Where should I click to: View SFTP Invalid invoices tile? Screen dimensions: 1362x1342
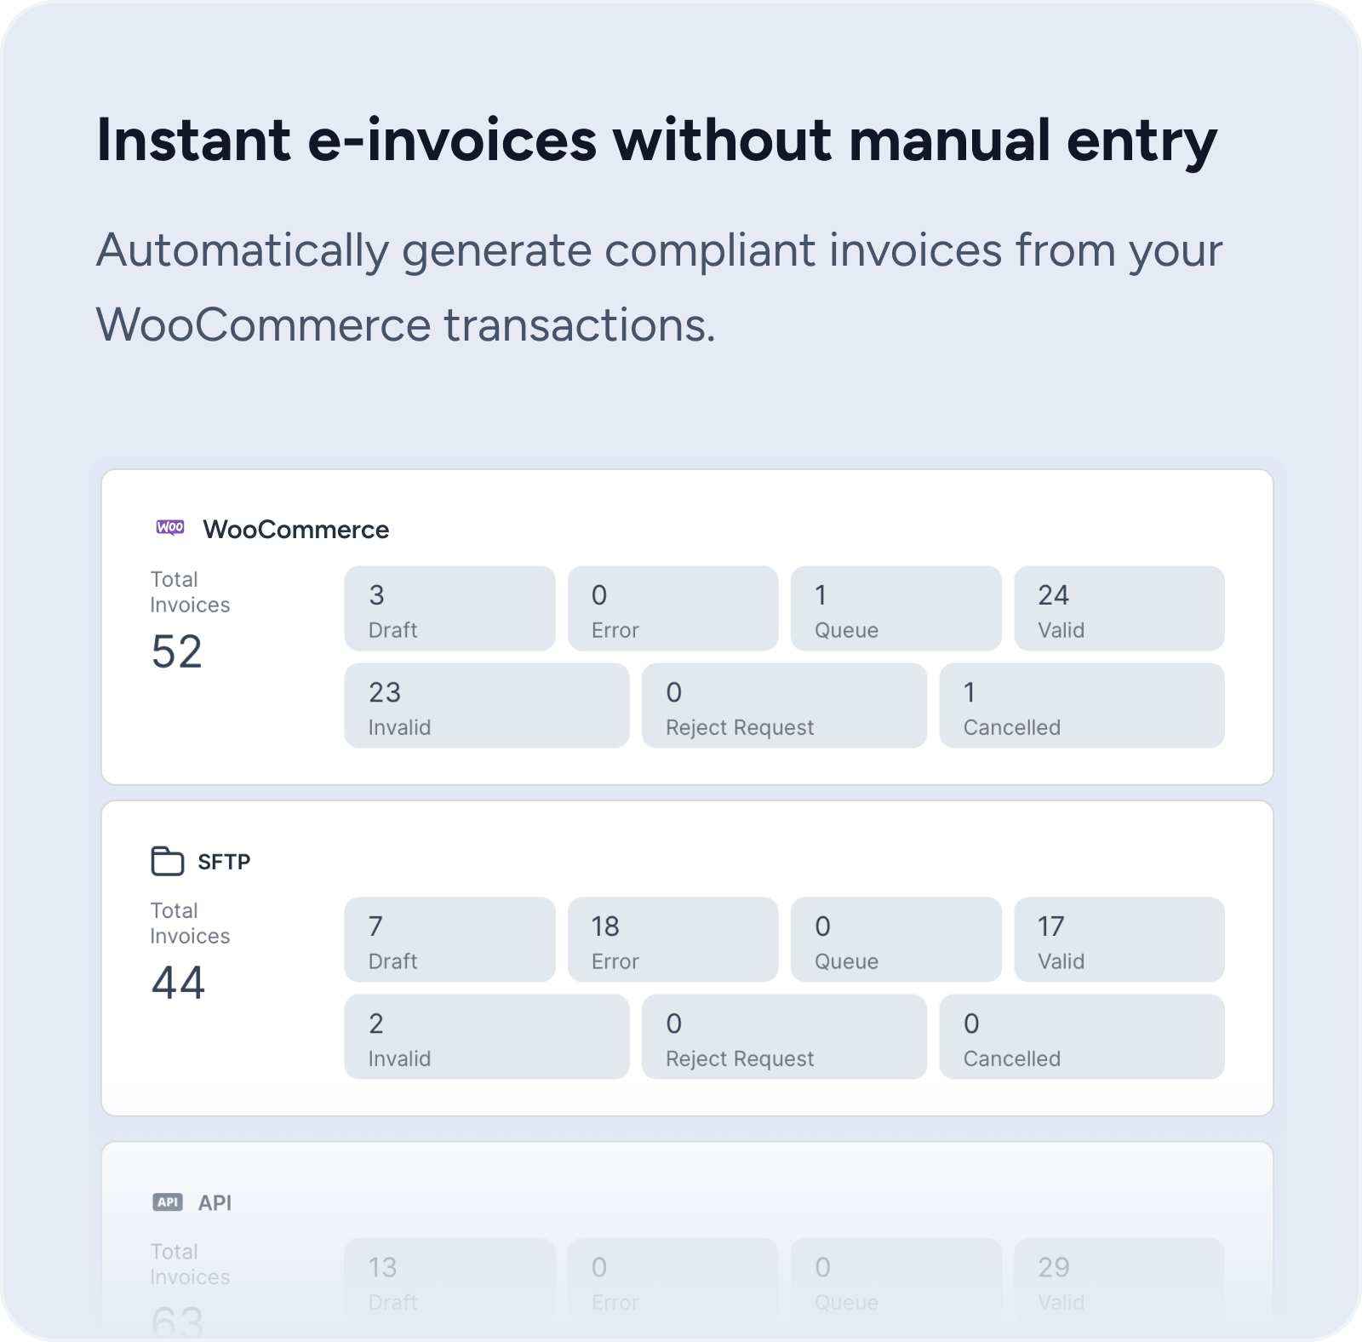[x=486, y=1037]
